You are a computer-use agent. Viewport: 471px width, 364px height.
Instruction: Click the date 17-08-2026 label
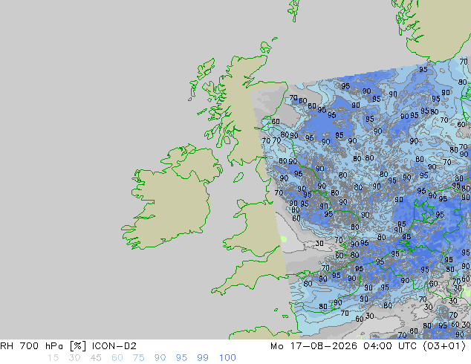coord(324,346)
